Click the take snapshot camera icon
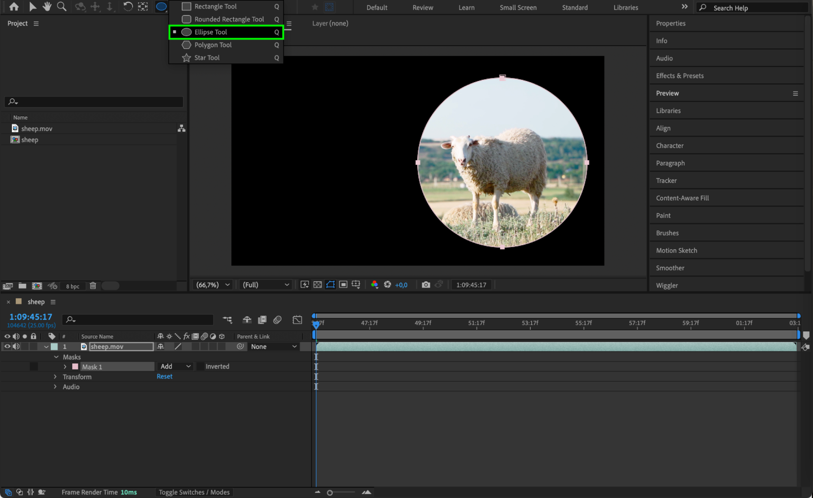Viewport: 813px width, 498px height. click(425, 285)
